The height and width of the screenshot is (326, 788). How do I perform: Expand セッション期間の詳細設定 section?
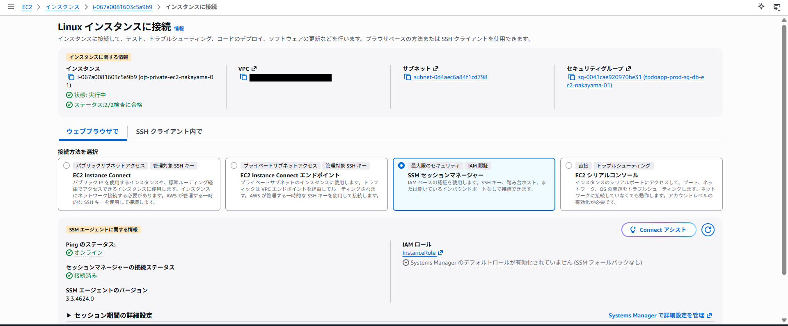[x=109, y=315]
